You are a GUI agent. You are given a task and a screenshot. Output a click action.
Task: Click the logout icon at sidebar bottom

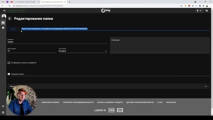click(3, 113)
